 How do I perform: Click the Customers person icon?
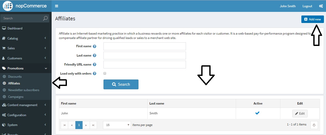(4, 58)
